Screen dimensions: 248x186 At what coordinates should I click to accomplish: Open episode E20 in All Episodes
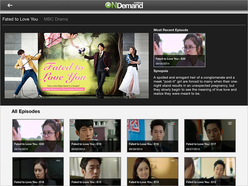click(x=38, y=136)
